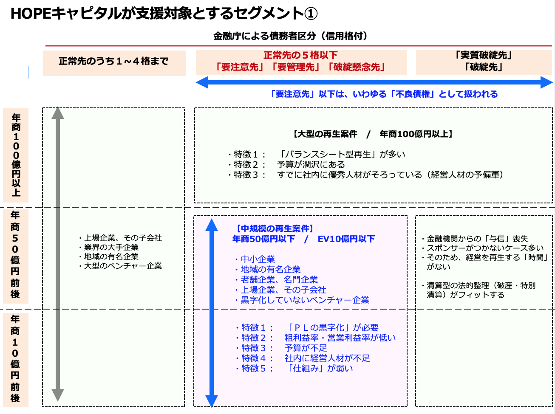Select the blue note 「要注意先」以下は、いわゆる「不良債権」として扱われる
The width and height of the screenshot is (555, 414).
click(x=384, y=94)
